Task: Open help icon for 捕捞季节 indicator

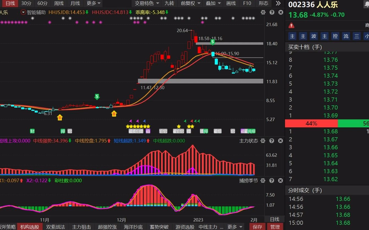Action: point(272,181)
